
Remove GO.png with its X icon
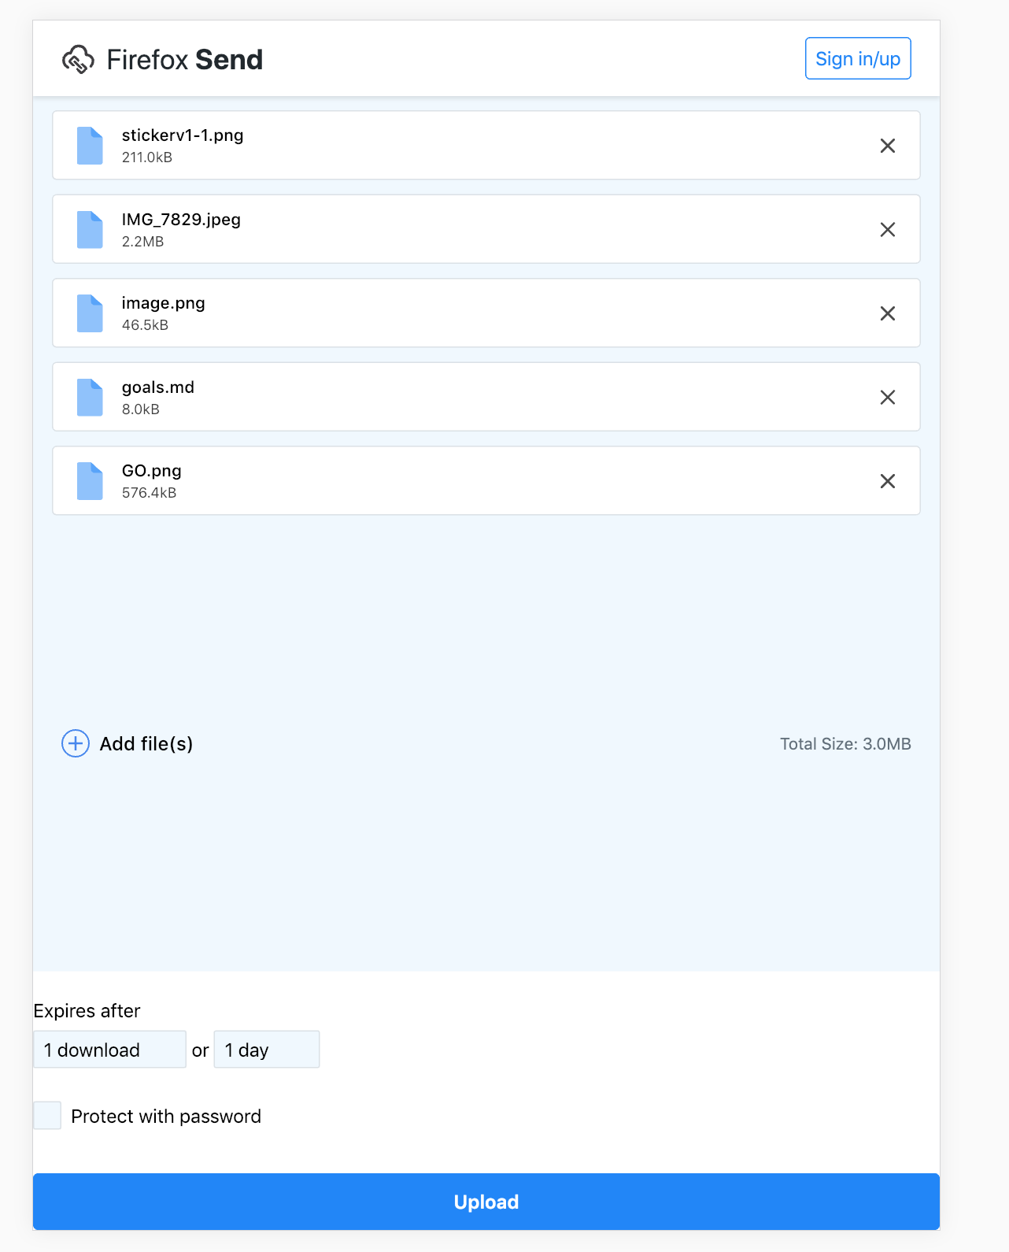(x=887, y=481)
